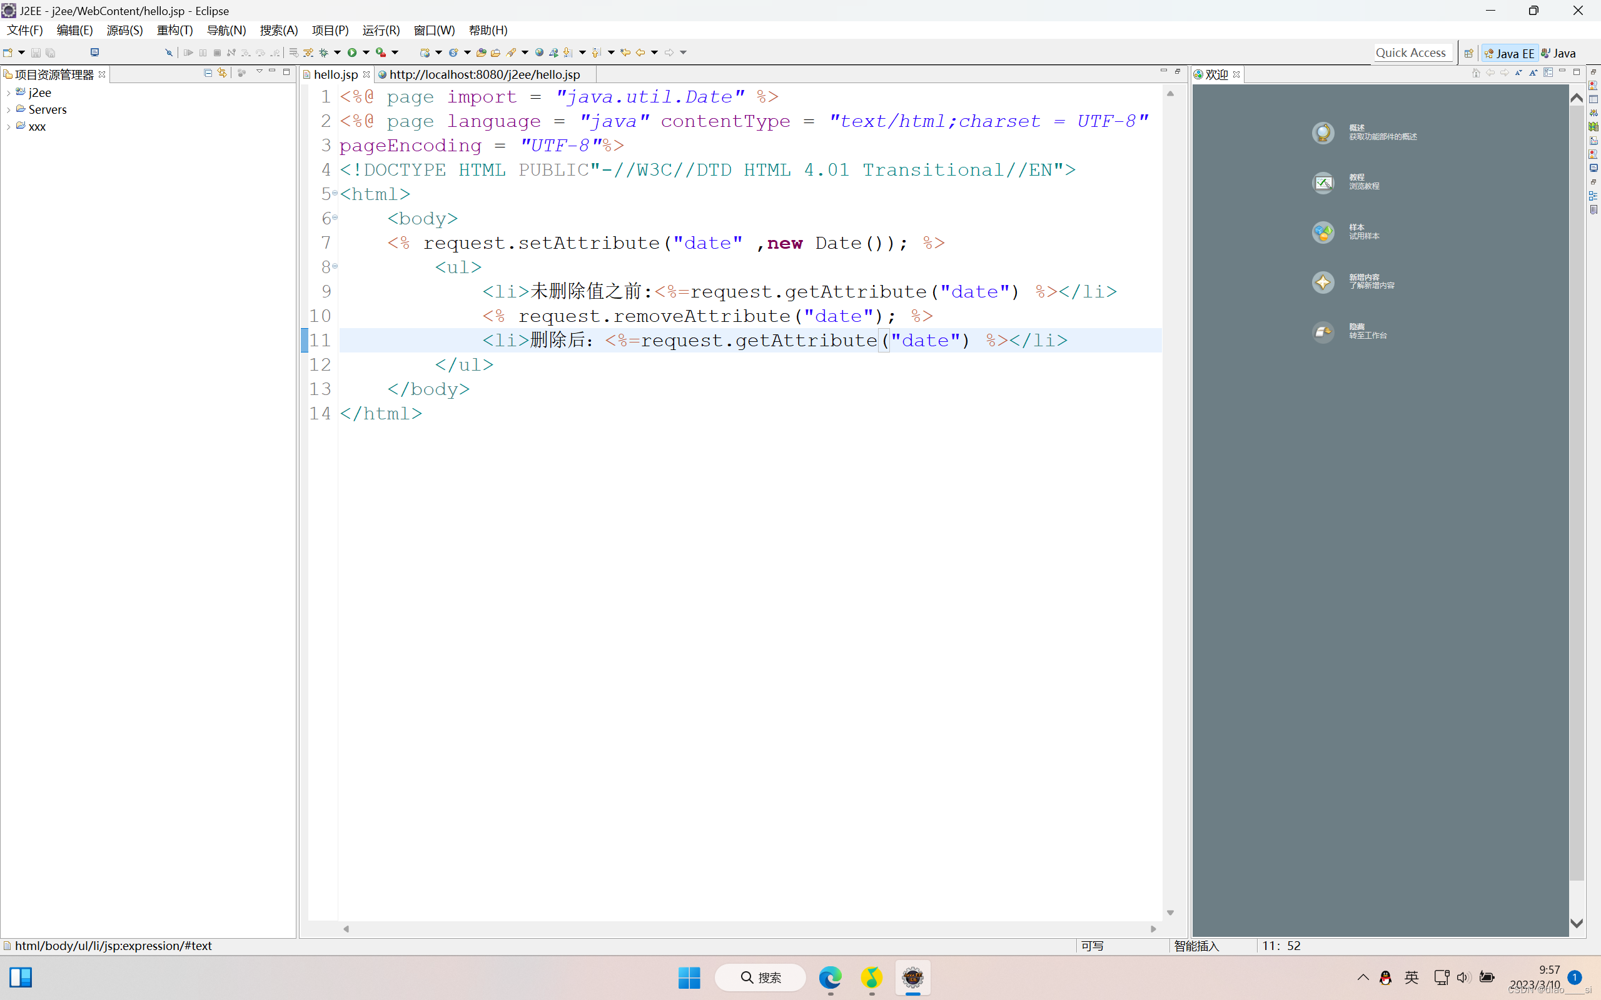This screenshot has width=1601, height=1000.
Task: Click the 搜索 button on the taskbar
Action: point(761,977)
